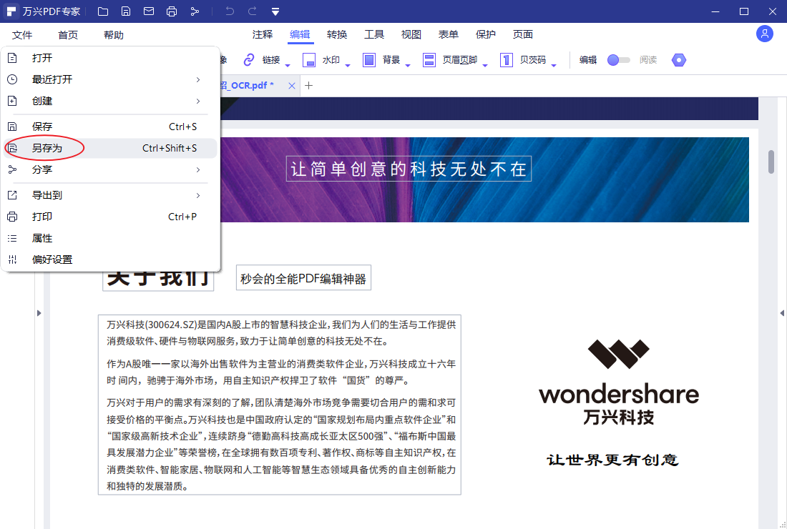Open the 工具 ribbon tab
Screen dimensions: 787x529
coord(375,34)
